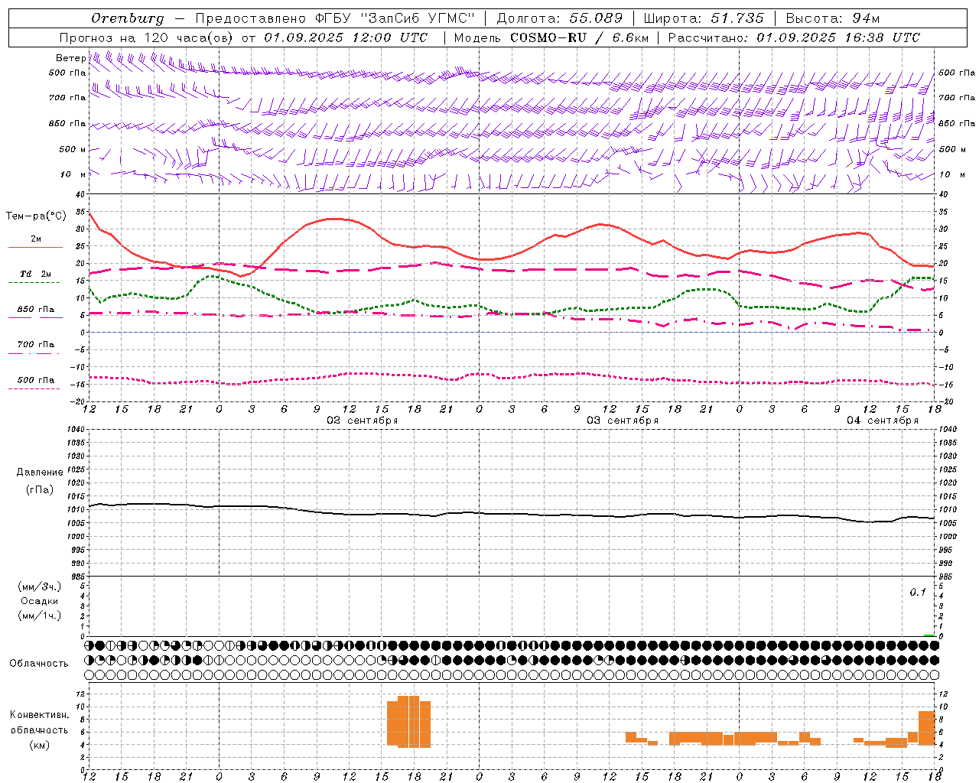Click the (мм/1ч.) precipitation unit label
The height and width of the screenshot is (783, 979).
point(40,616)
